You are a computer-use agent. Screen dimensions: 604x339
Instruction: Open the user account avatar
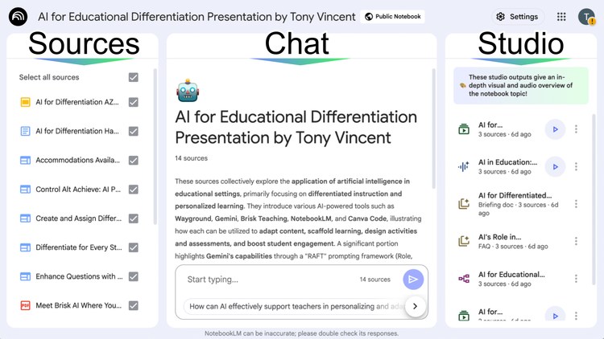pyautogui.click(x=586, y=17)
